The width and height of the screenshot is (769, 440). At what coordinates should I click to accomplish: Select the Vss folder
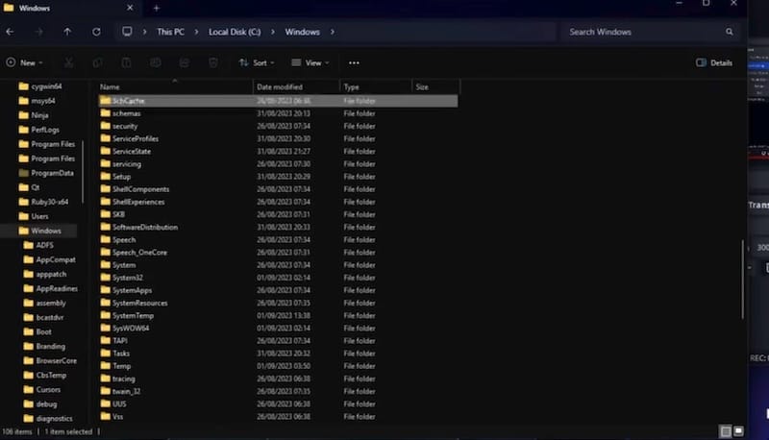(x=278, y=417)
